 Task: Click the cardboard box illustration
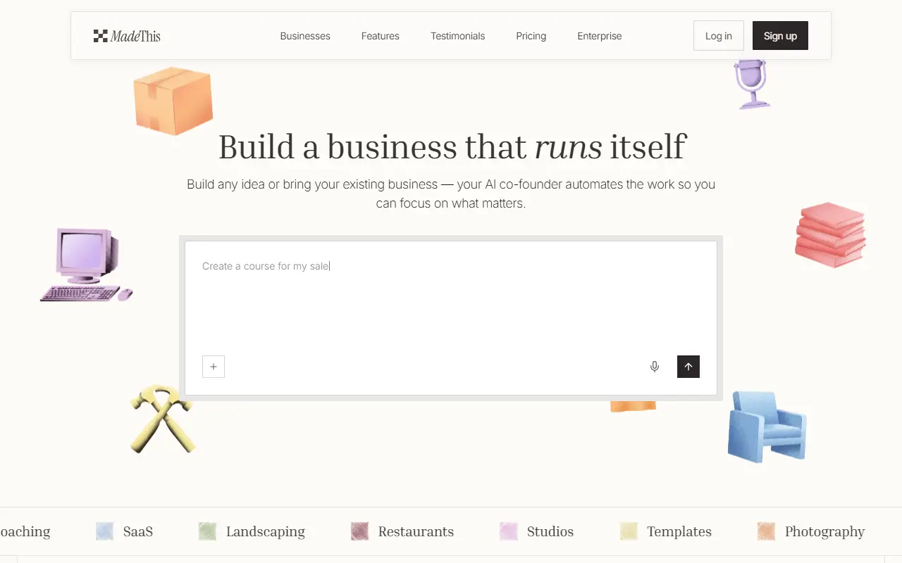173,101
